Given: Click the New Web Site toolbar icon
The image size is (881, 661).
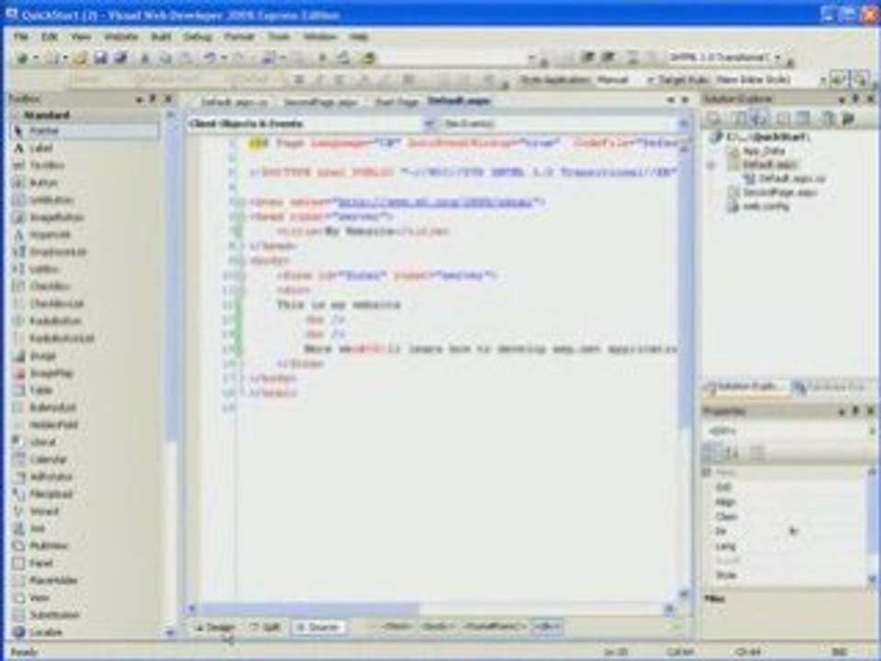Looking at the screenshot, I should [x=24, y=57].
